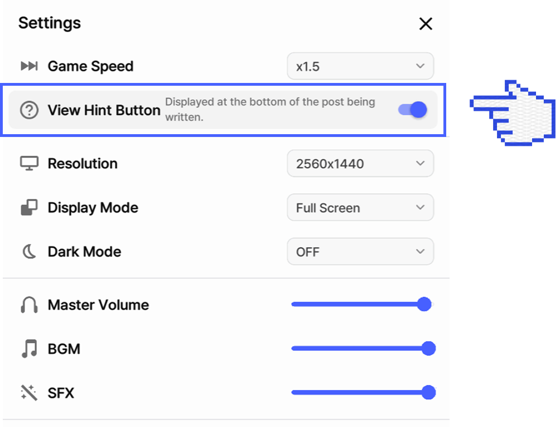Close the Settings panel
Image resolution: width=560 pixels, height=427 pixels.
click(426, 24)
